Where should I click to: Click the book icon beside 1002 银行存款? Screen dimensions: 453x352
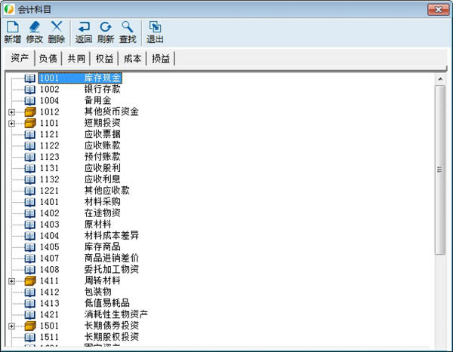(30, 89)
